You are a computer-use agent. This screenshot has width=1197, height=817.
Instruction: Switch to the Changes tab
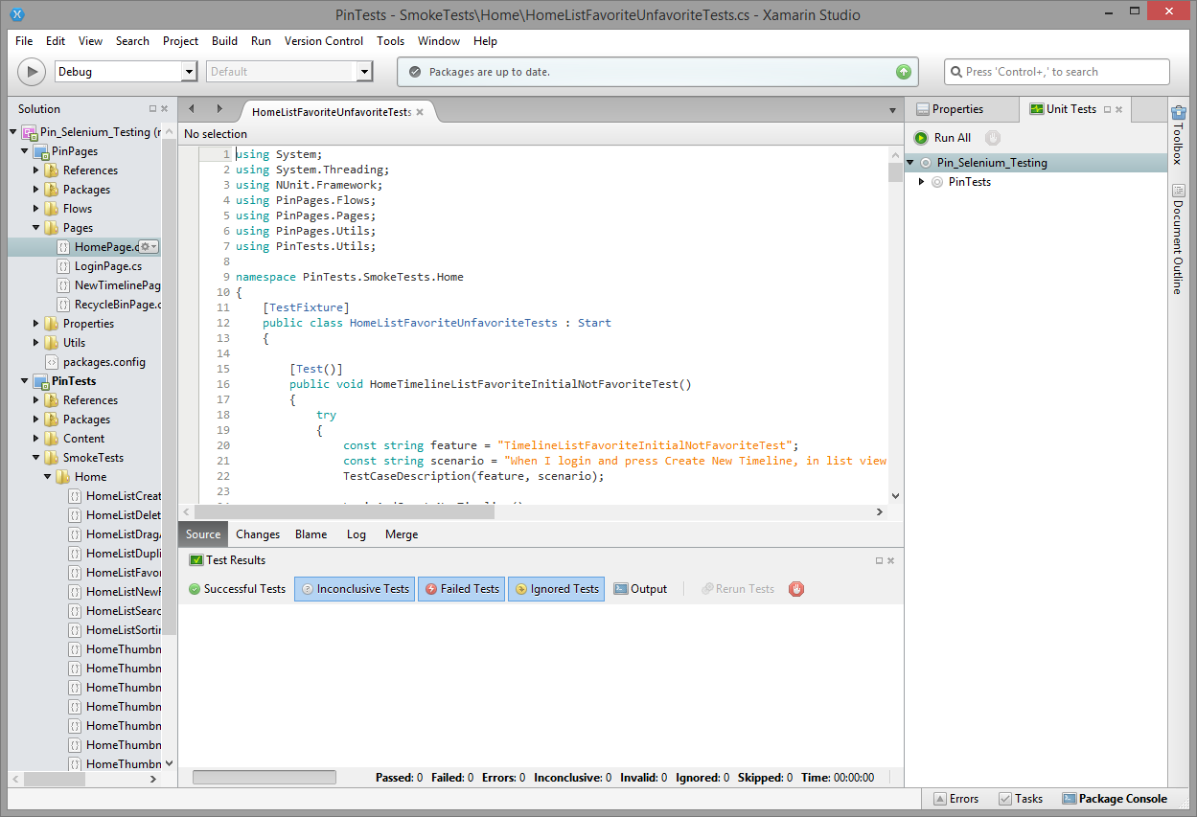(x=258, y=534)
